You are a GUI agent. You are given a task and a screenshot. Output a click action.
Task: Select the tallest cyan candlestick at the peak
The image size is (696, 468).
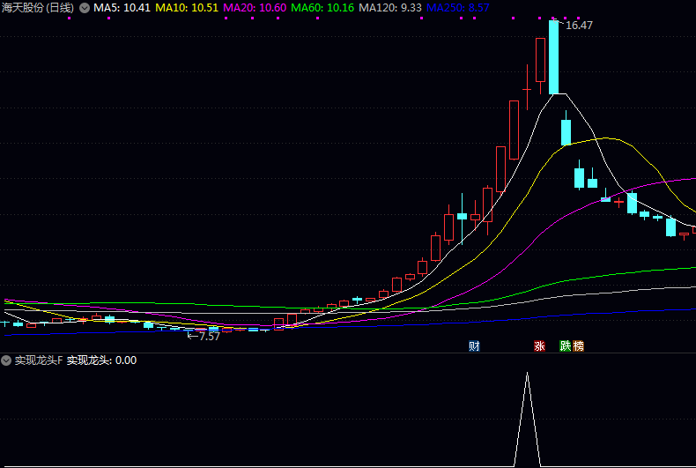[553, 56]
